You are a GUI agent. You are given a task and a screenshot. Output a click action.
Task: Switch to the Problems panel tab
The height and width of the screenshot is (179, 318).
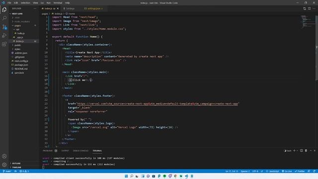[50, 151]
